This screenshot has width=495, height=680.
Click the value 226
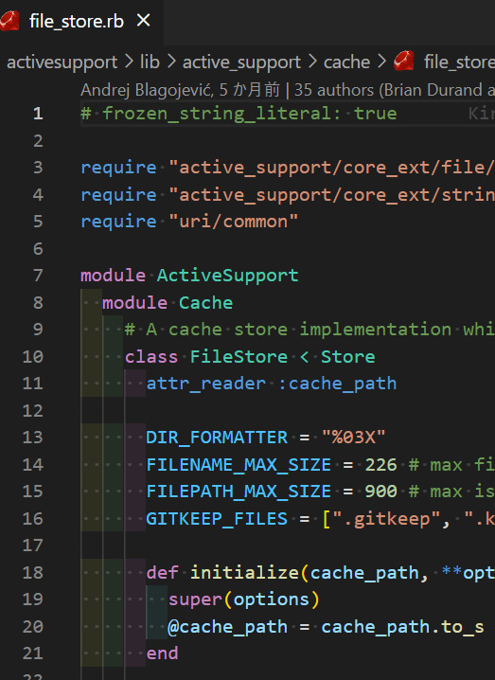pyautogui.click(x=380, y=464)
